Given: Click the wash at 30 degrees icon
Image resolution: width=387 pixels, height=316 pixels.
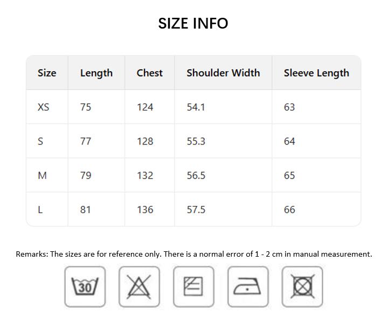Looking at the screenshot, I should coord(85,286).
